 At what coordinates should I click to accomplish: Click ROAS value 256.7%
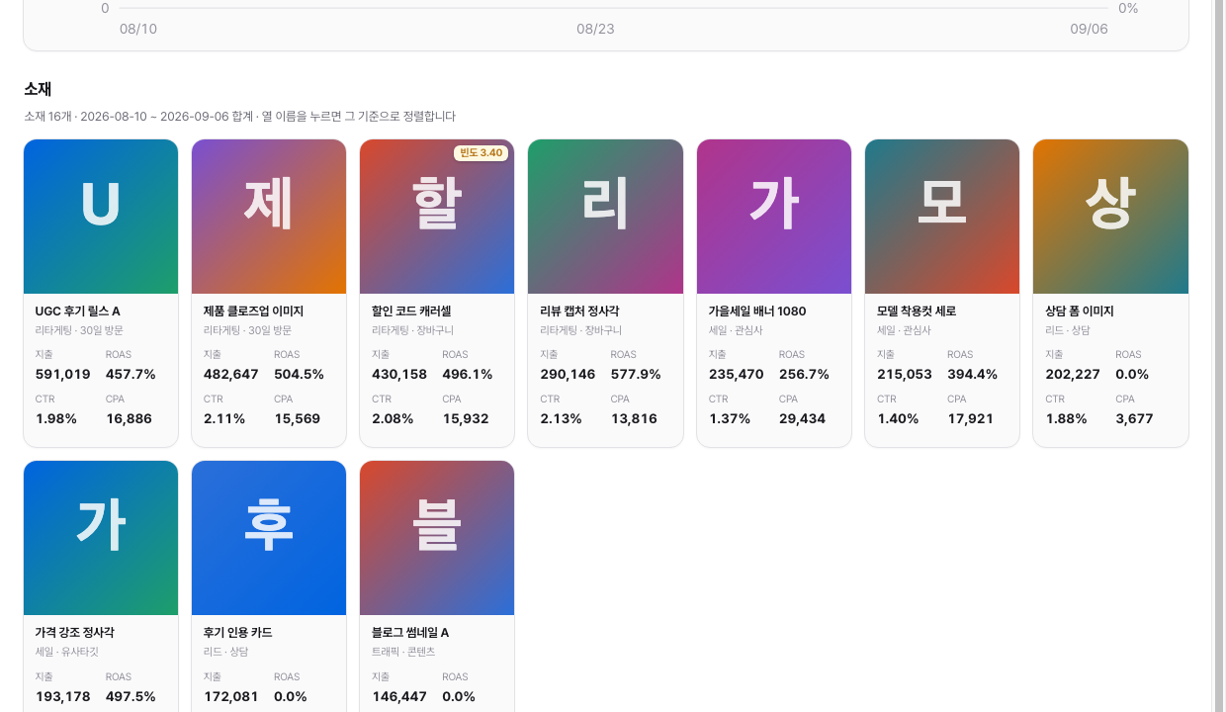(x=804, y=375)
